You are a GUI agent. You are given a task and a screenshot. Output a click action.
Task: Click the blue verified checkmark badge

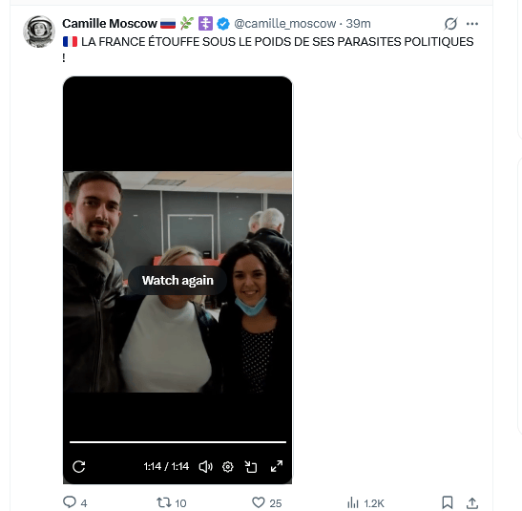[x=223, y=24]
